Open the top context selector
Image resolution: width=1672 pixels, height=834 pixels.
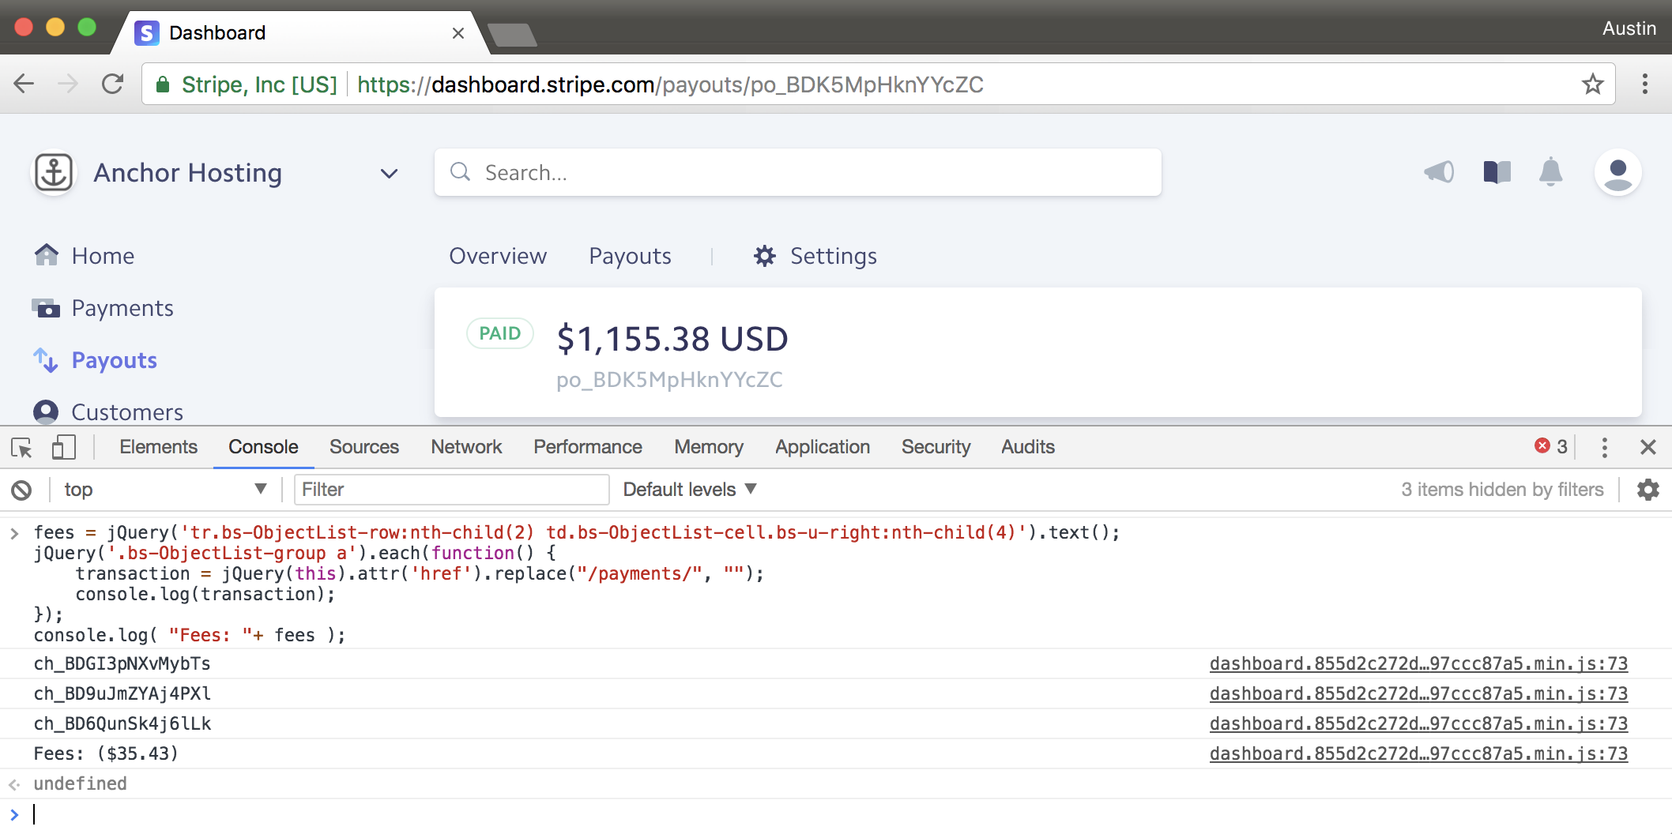coord(165,490)
